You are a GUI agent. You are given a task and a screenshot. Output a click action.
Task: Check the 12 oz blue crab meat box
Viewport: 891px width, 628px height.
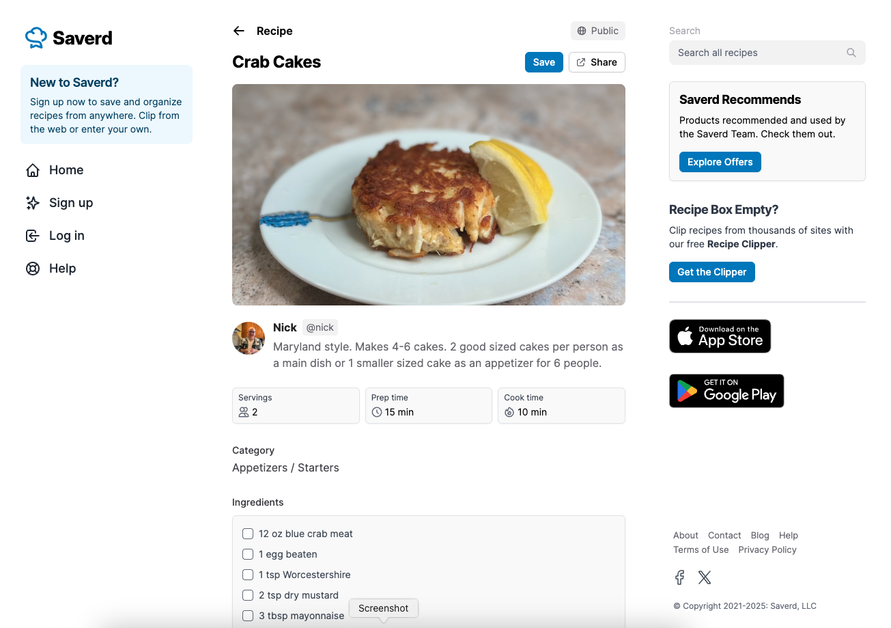coord(248,534)
